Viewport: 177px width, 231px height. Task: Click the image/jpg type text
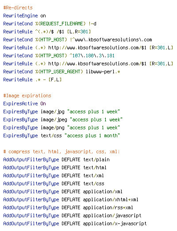[53, 112]
